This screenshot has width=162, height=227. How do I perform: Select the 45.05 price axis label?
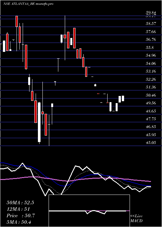click(x=151, y=143)
